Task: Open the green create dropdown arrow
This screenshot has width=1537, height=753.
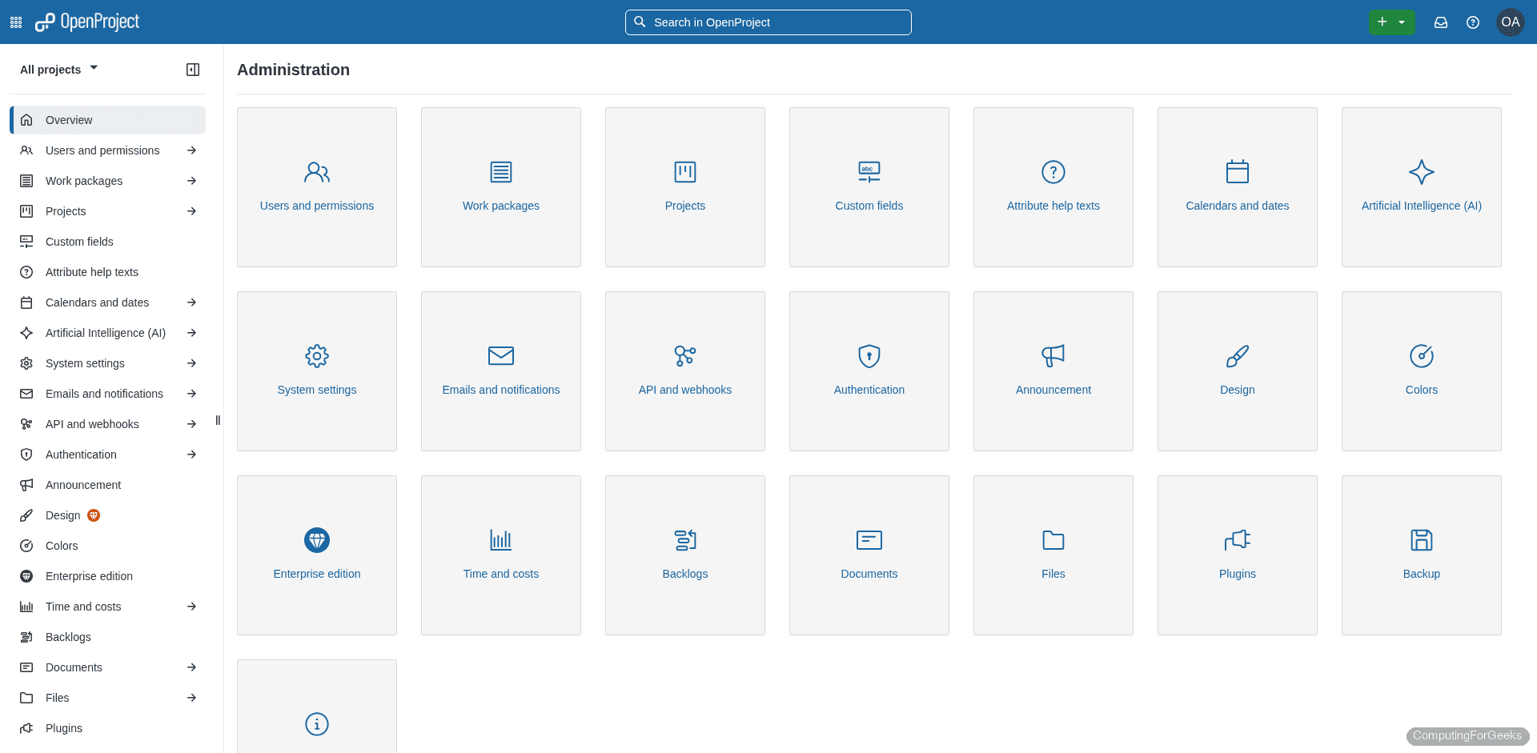Action: [1402, 22]
